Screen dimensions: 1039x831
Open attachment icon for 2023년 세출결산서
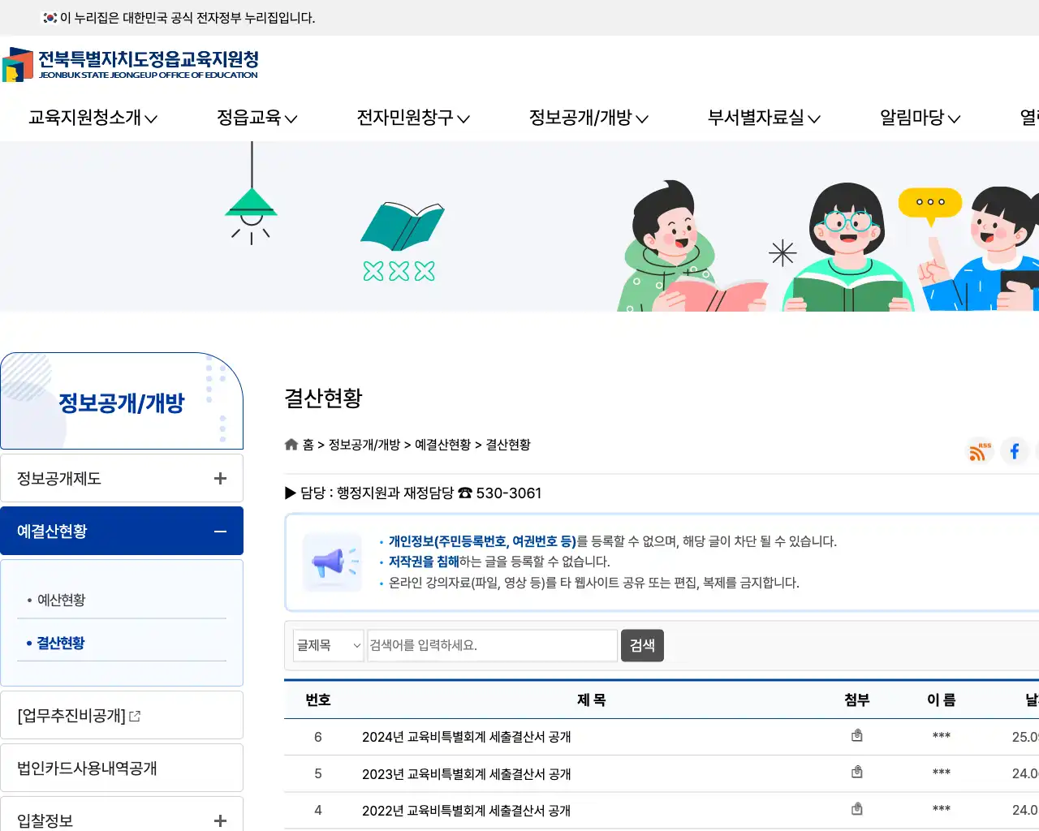(x=856, y=772)
